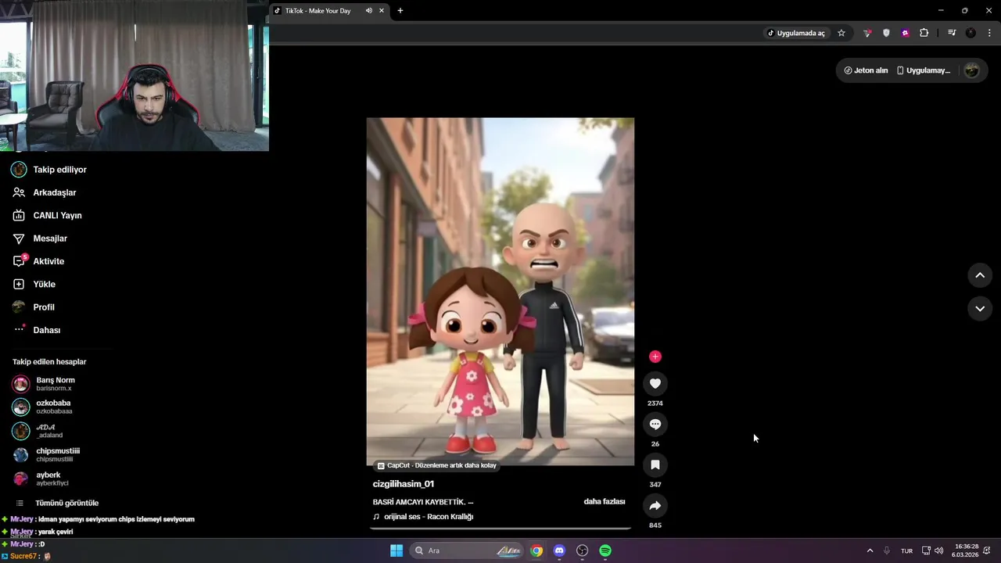Select the TikTok - Make Your Day tab
The width and height of the screenshot is (1001, 563).
328,11
